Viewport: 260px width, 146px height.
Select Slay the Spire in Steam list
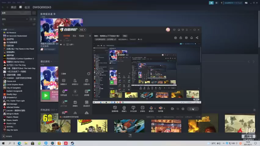(x=12, y=130)
